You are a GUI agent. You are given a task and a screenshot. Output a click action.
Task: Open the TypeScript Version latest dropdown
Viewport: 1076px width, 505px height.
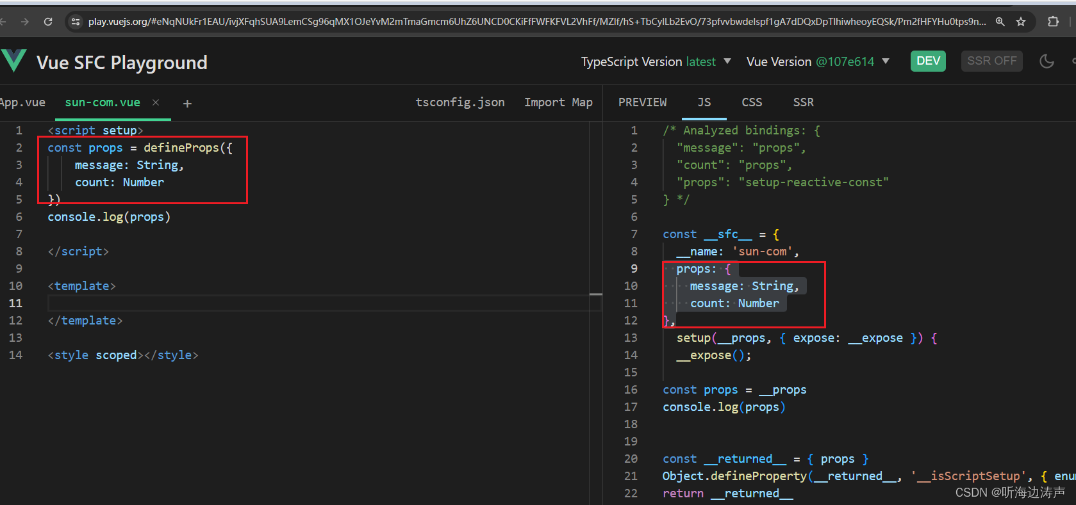[x=656, y=61]
